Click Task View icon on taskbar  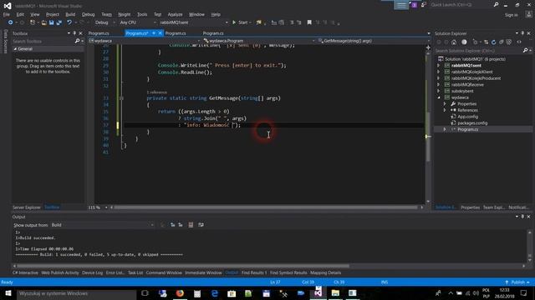tap(145, 293)
